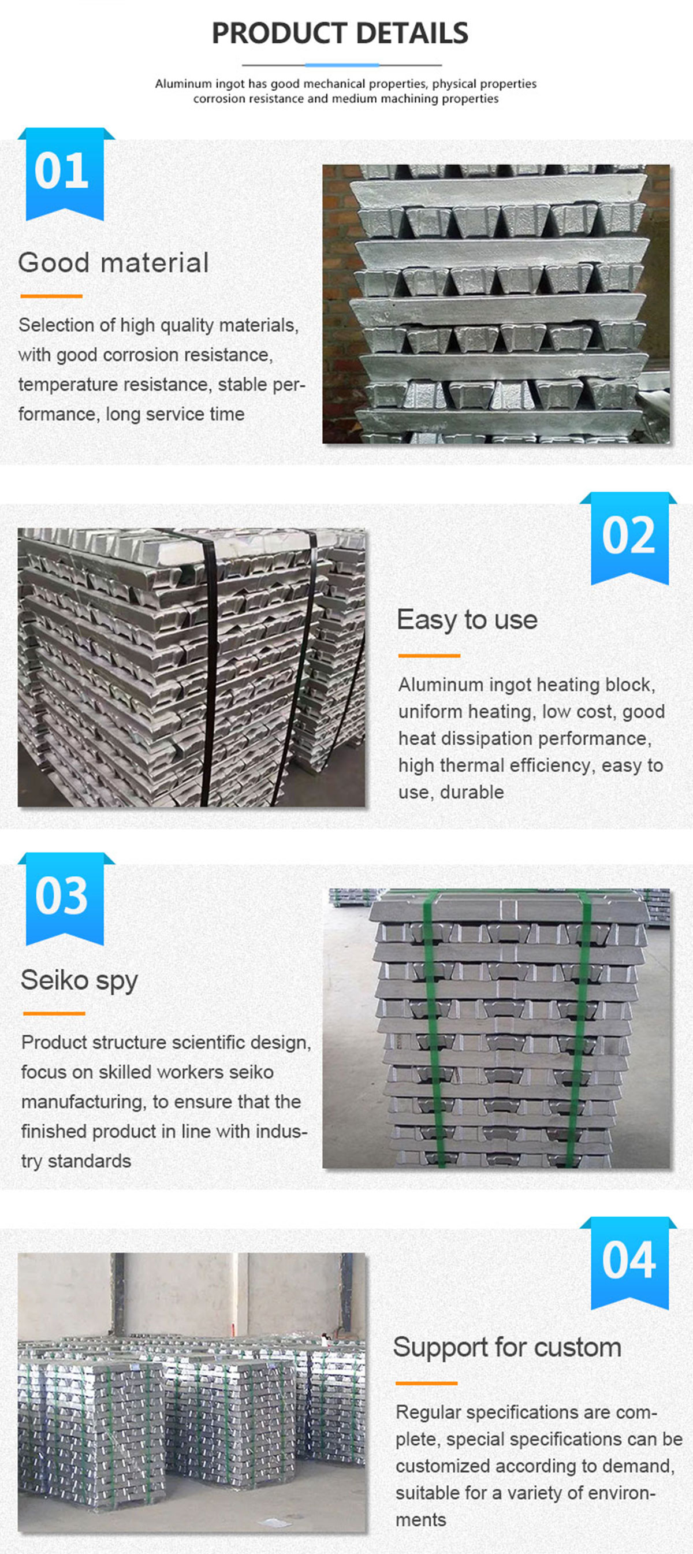
Task: Click the orange underline below Easy to use
Action: point(429,655)
